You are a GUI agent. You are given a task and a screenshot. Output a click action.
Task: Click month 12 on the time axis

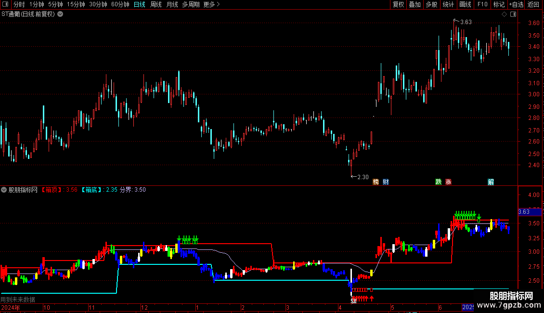(144, 307)
